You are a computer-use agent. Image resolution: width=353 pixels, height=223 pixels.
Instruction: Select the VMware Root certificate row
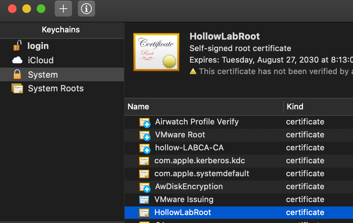(180, 135)
